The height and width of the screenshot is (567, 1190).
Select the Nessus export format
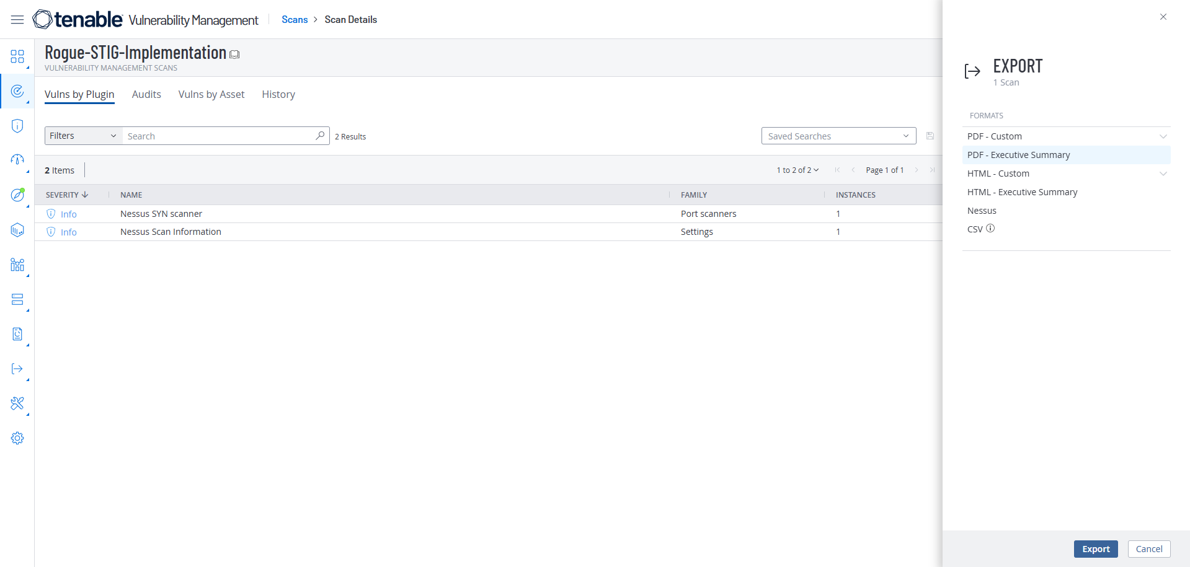tap(982, 211)
